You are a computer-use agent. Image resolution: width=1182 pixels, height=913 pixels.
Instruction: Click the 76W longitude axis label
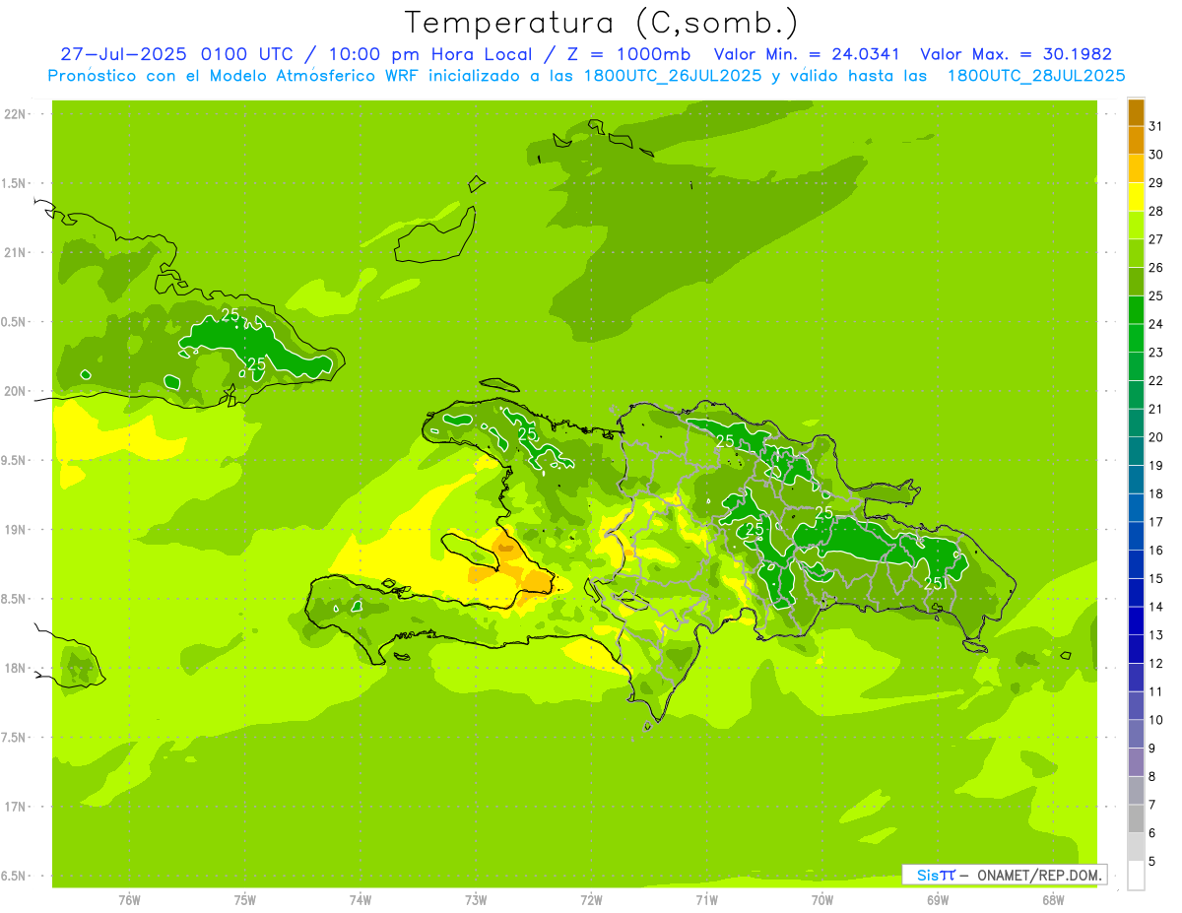pos(129,900)
